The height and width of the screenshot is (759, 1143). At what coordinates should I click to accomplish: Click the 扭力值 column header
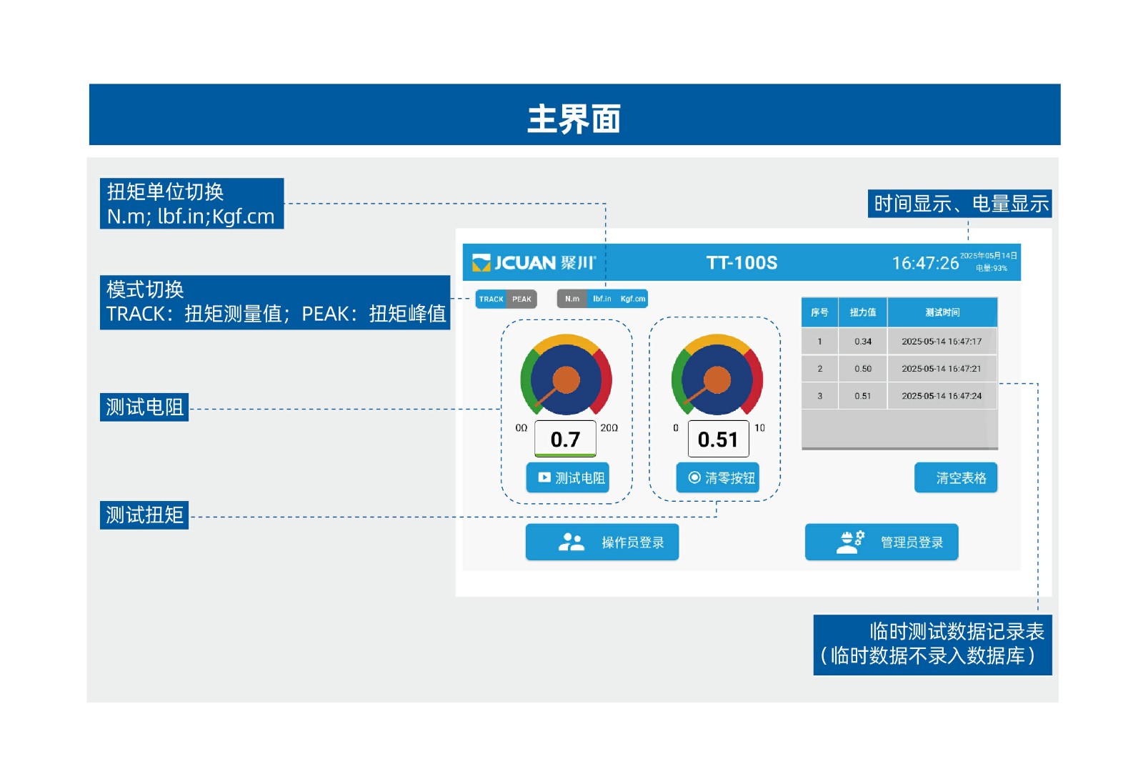[863, 312]
